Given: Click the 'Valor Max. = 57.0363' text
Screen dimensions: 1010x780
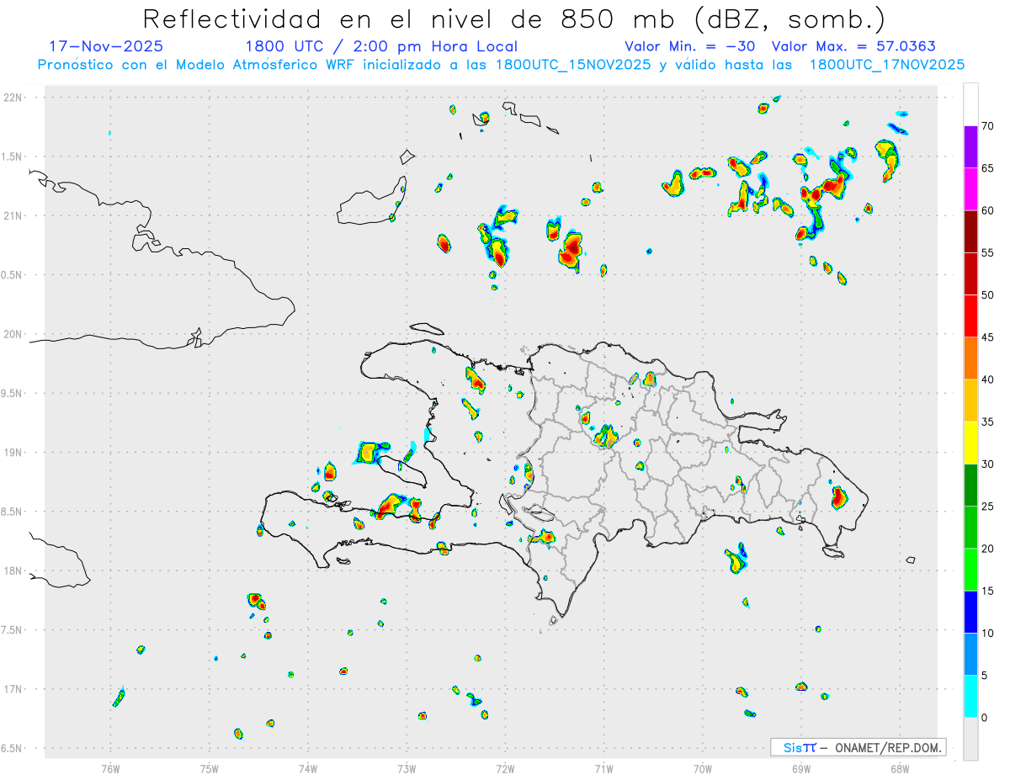Looking at the screenshot, I should point(854,46).
